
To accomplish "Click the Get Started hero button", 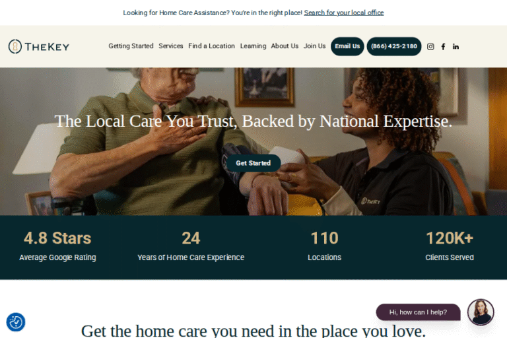I will coord(253,163).
